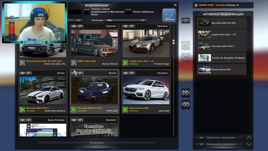The width and height of the screenshot is (268, 151).
Task: Click the KRAVA STAR profile label
Action: [219, 5]
